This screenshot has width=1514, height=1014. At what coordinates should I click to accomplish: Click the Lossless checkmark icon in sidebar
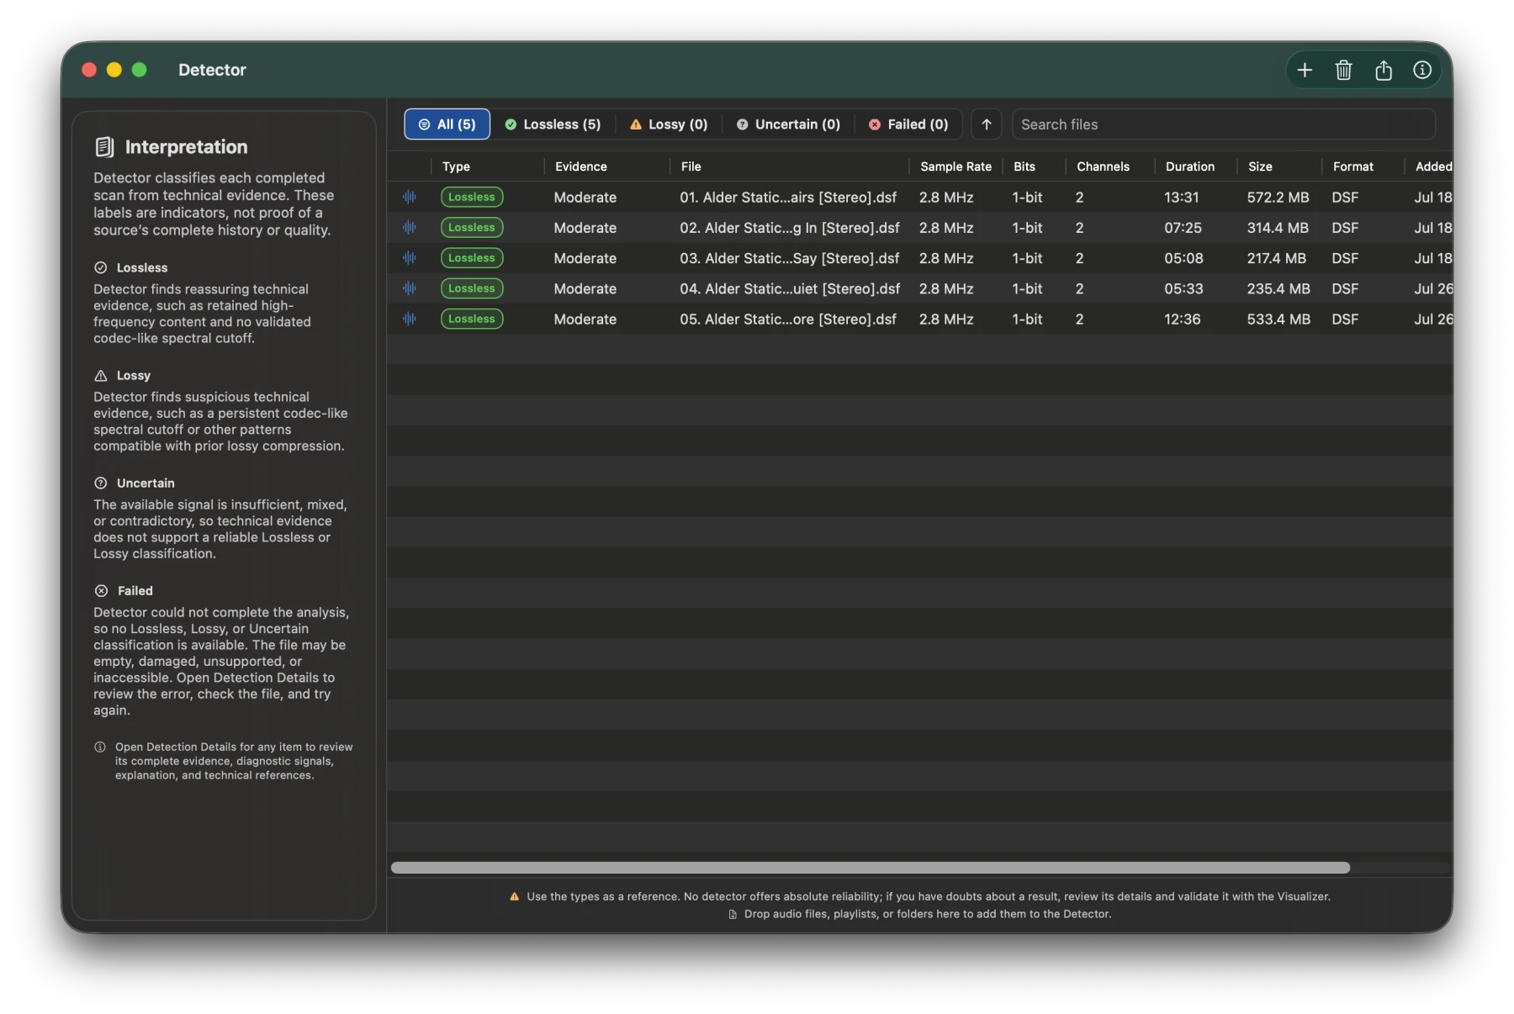coord(101,267)
